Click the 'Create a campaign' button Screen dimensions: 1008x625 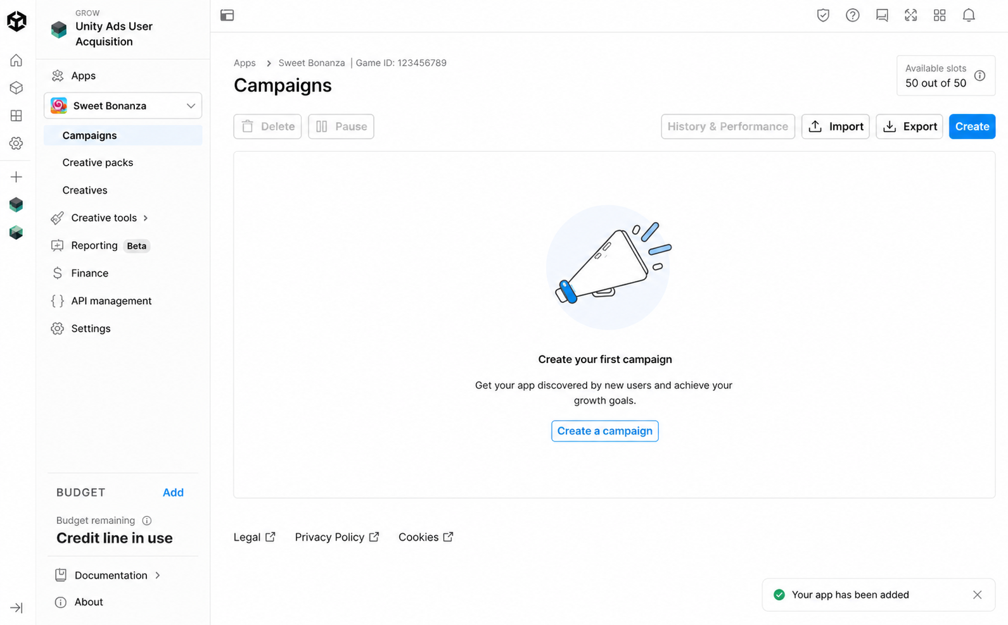605,431
